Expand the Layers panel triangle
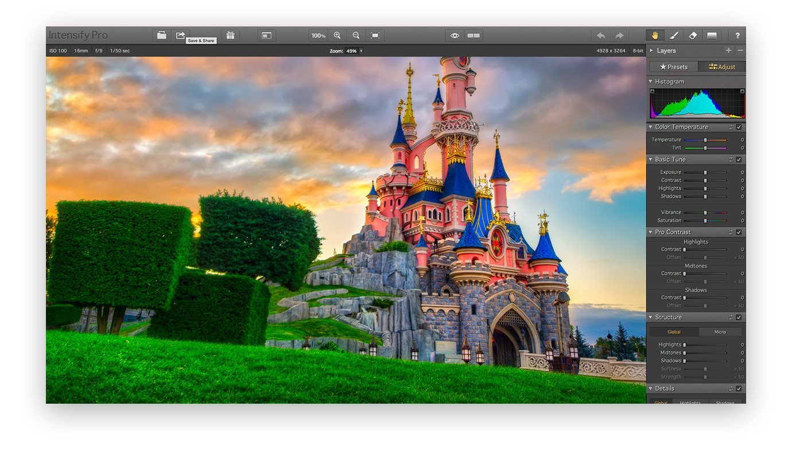 pos(651,50)
